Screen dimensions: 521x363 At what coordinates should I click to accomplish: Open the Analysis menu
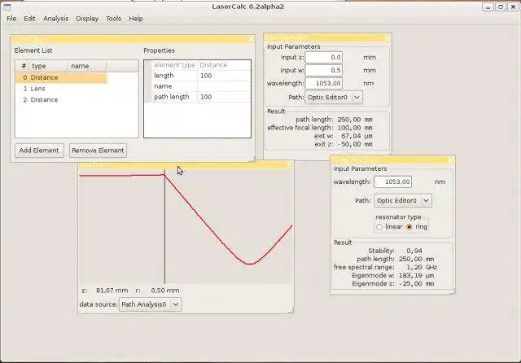(56, 19)
